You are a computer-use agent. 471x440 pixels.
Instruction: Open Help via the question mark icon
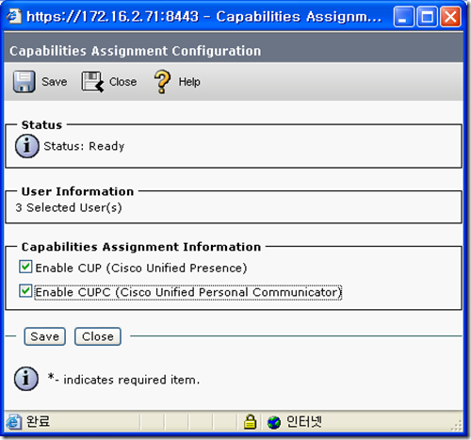(x=162, y=82)
